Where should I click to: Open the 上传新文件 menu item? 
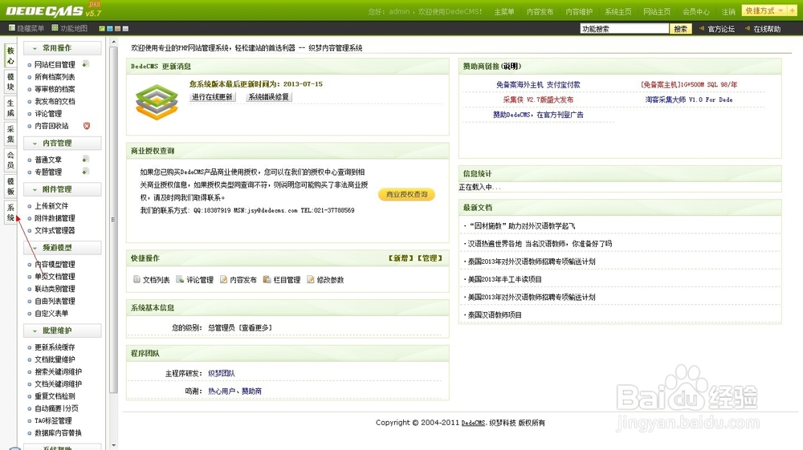pos(51,205)
